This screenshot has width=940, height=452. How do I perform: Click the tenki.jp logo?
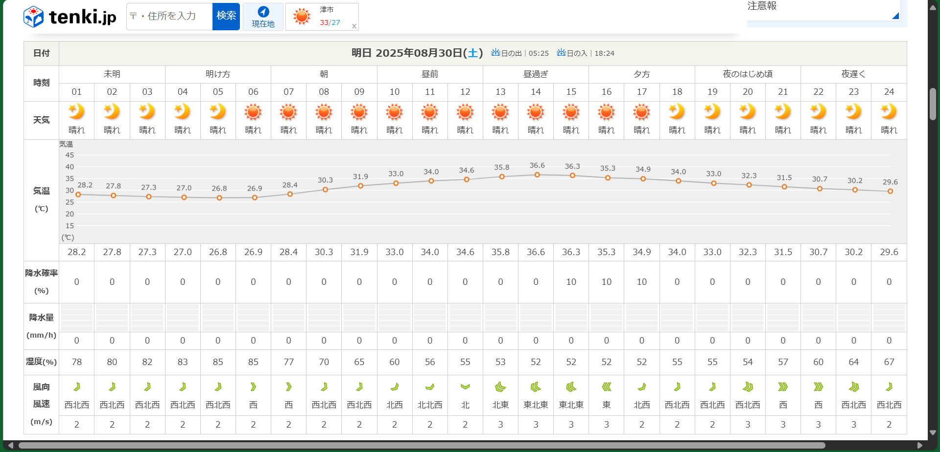[x=70, y=17]
